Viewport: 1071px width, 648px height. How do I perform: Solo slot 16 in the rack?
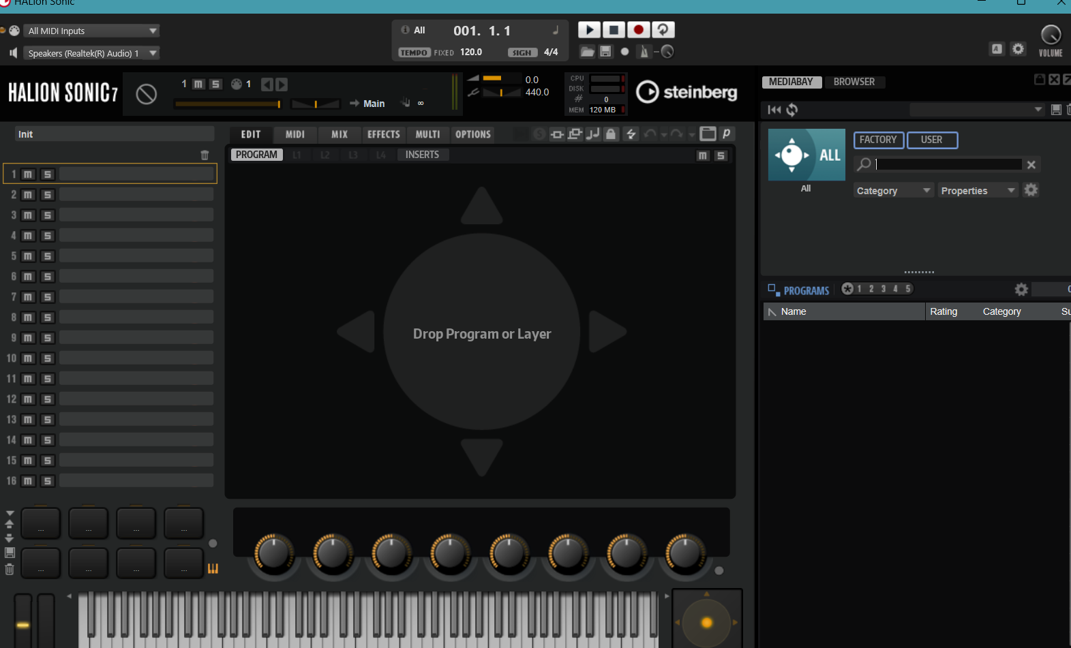point(47,481)
